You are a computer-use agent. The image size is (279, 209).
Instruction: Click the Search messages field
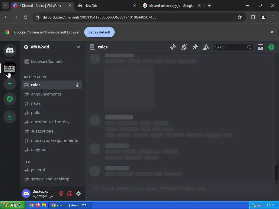click(x=233, y=47)
